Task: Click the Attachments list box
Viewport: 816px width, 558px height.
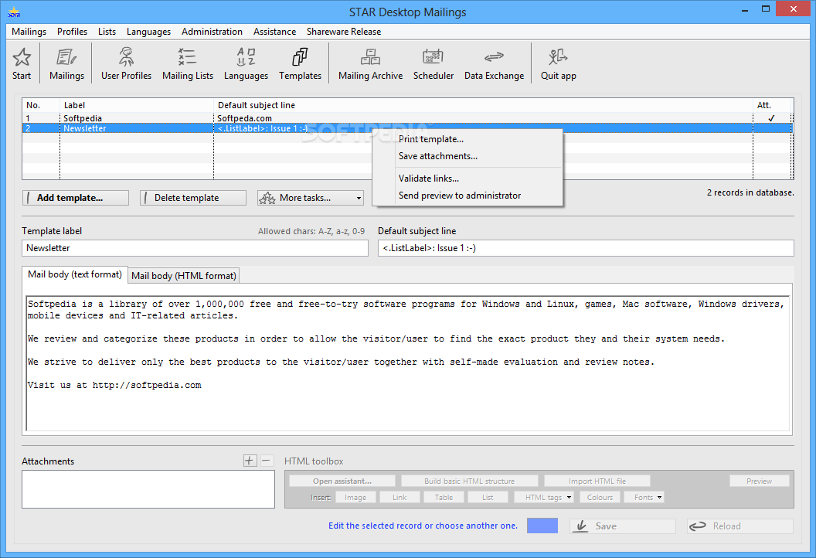Action: coord(148,489)
